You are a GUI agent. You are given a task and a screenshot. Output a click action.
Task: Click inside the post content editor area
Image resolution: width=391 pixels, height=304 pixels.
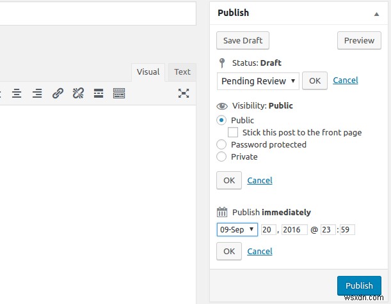(x=98, y=204)
